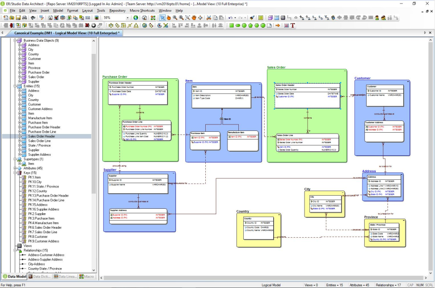Click the Cut scissors icon

click(x=208, y=18)
